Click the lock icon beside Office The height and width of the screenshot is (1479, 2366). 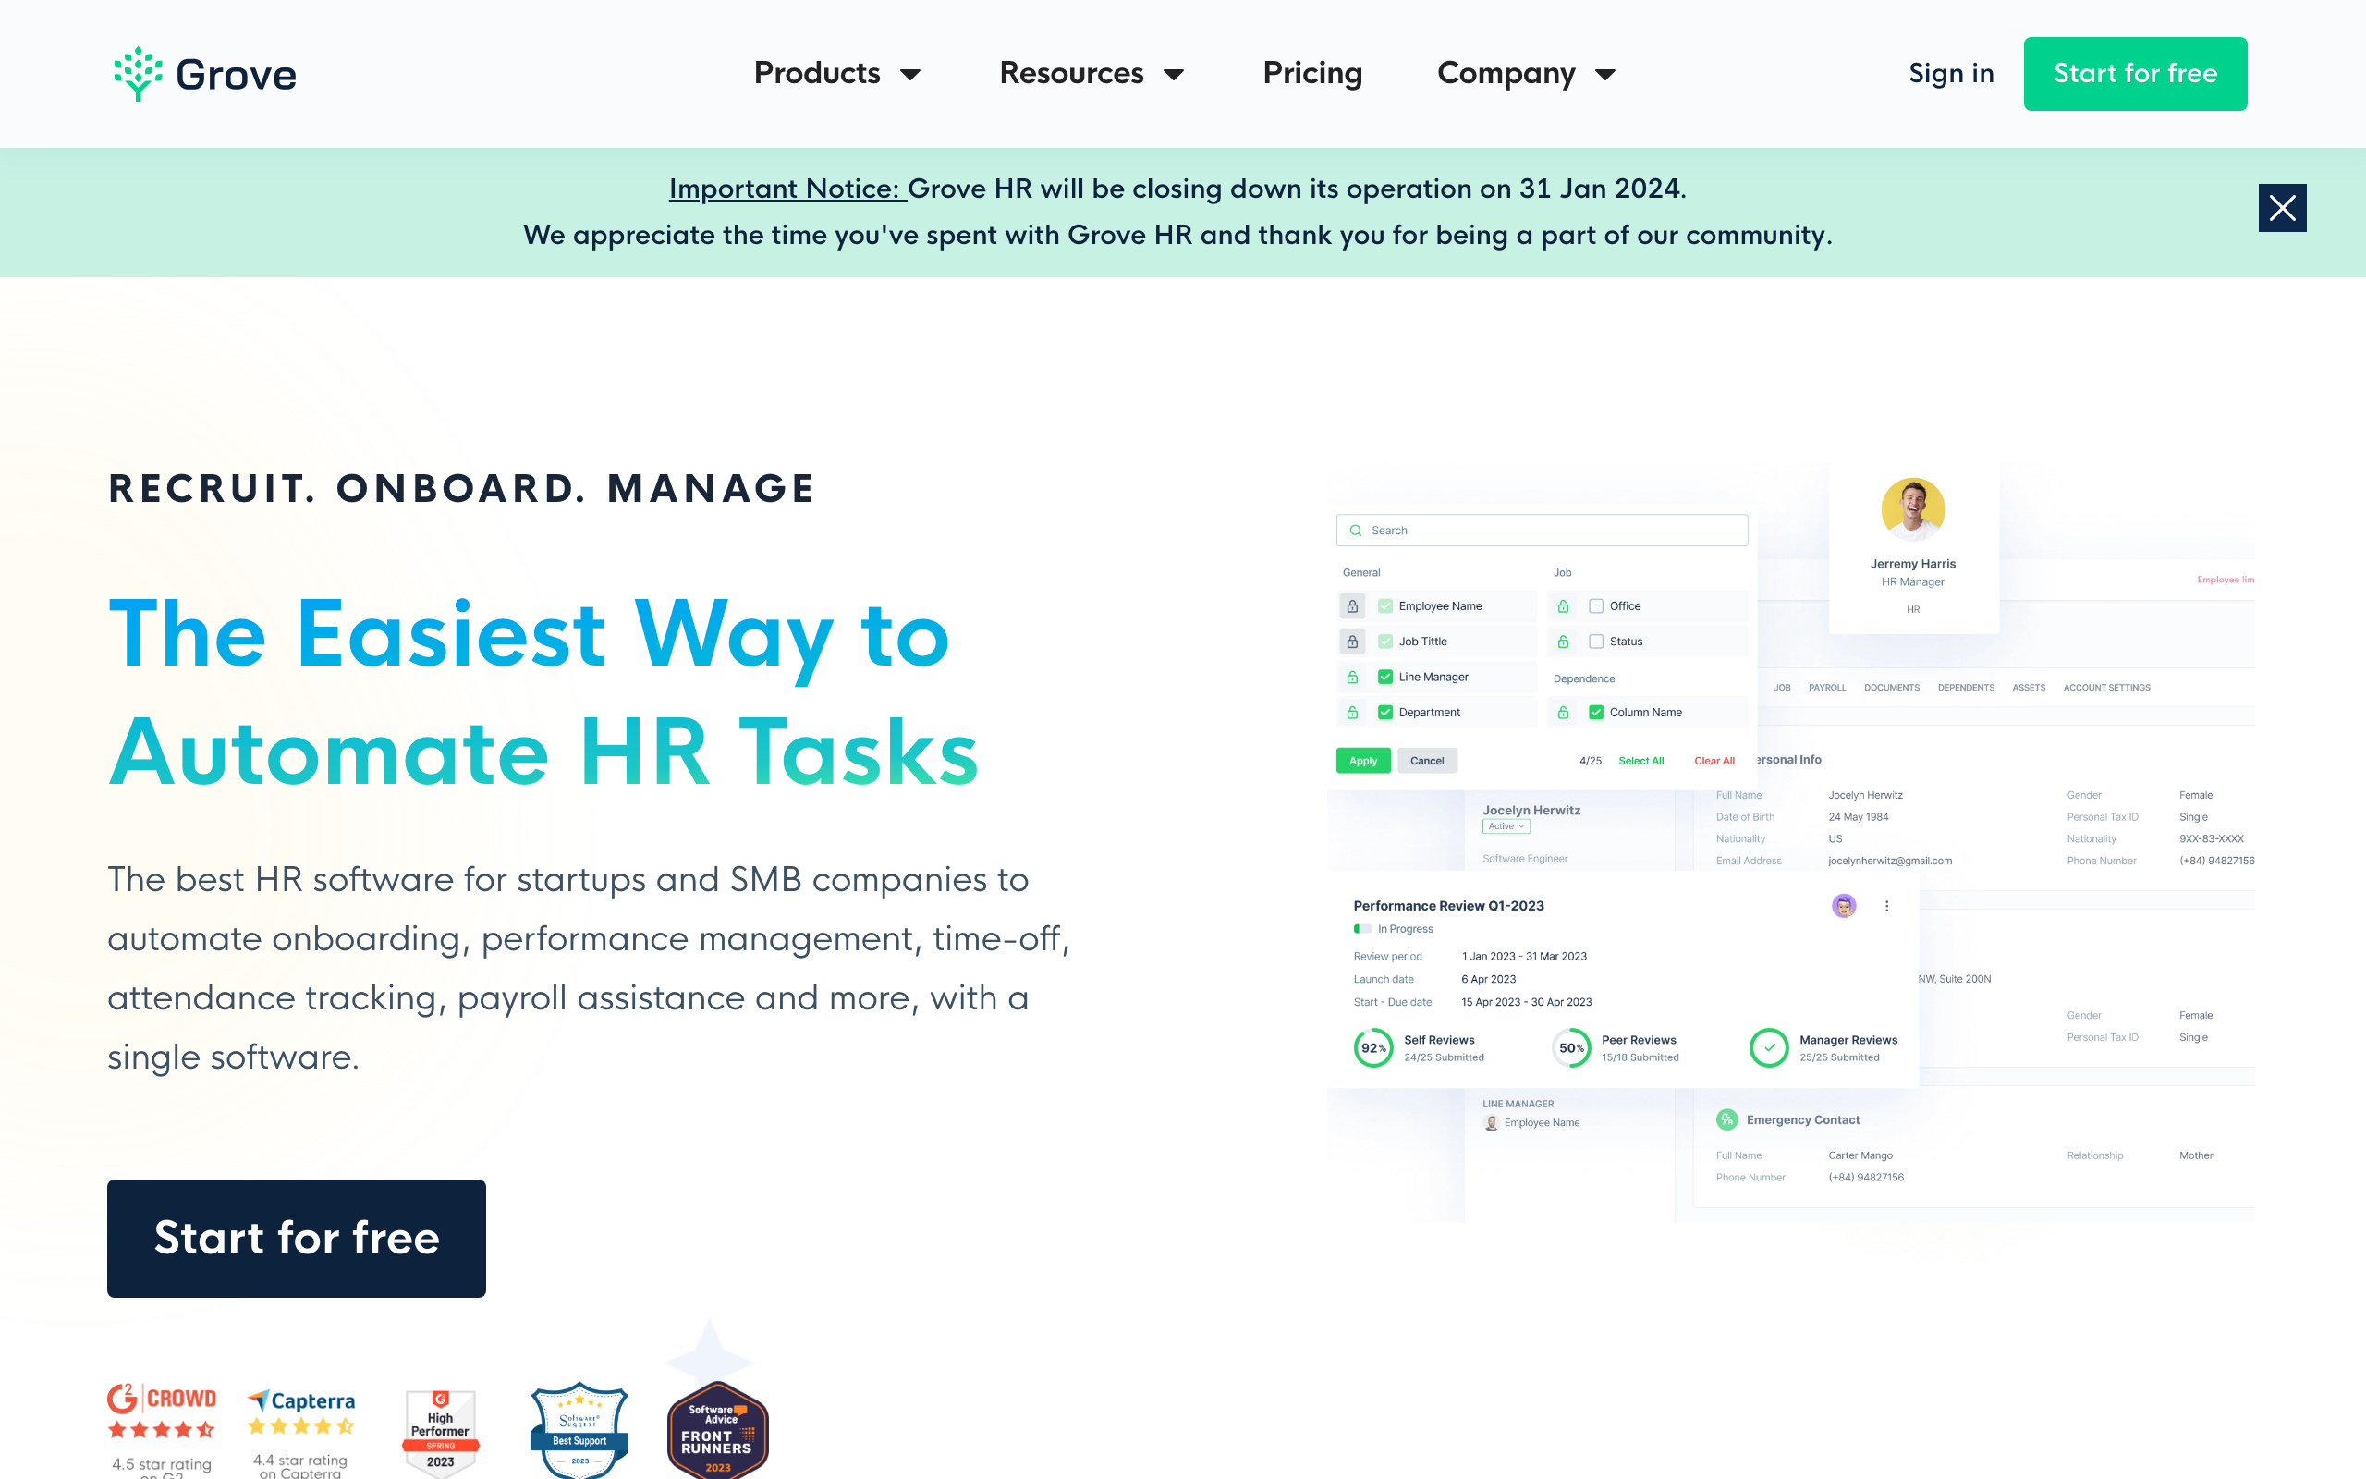[x=1562, y=606]
